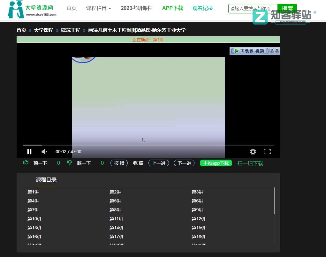The height and width of the screenshot is (257, 326).
Task: Expand the 课程栏目 dropdown menu
Action: pos(98,8)
